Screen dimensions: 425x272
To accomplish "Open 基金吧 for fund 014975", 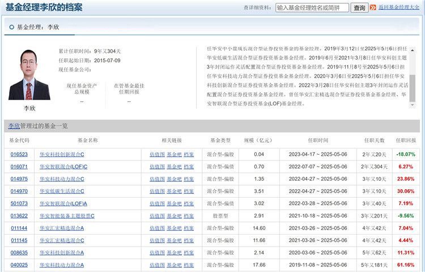I will pyautogui.click(x=174, y=179).
